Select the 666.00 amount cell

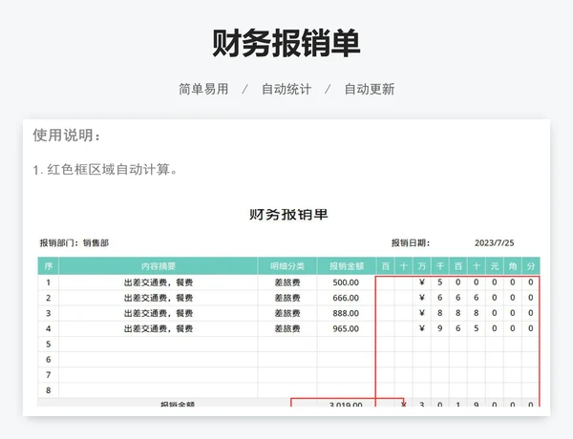346,298
